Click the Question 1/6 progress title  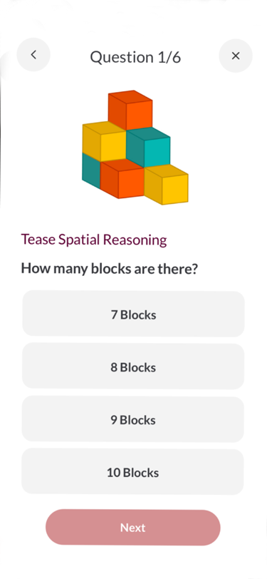[x=135, y=57]
